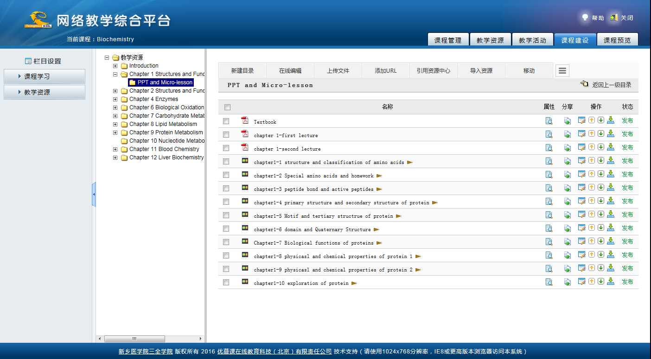The width and height of the screenshot is (651, 359).
Task: Tick the checkbox for Textbook row
Action: (x=226, y=121)
